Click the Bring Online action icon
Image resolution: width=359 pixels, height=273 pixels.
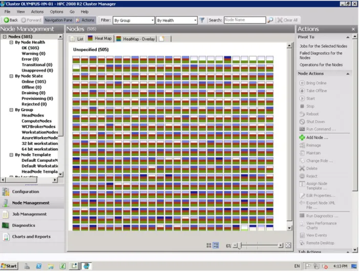[x=302, y=83]
